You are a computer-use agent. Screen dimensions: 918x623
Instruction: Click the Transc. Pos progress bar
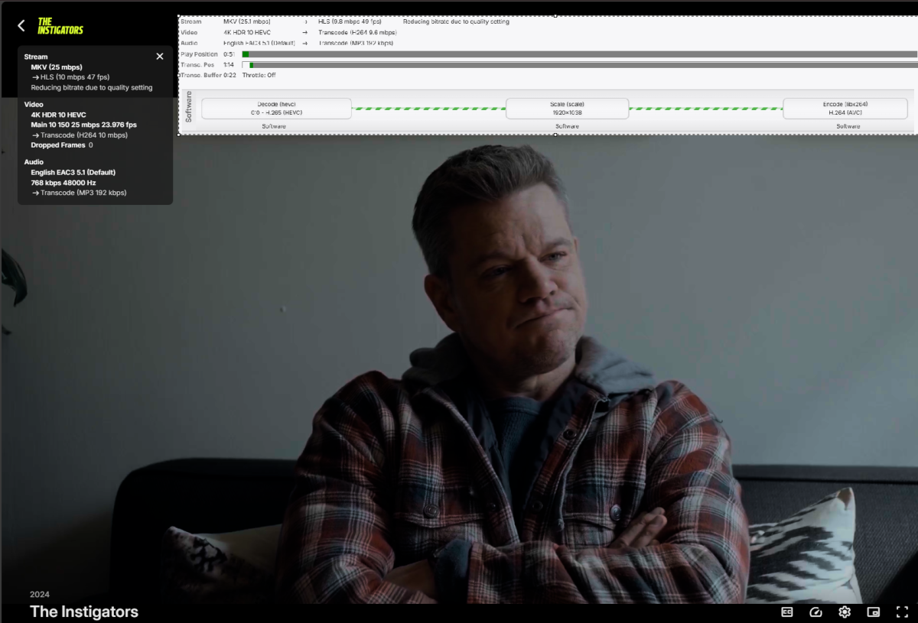point(580,65)
